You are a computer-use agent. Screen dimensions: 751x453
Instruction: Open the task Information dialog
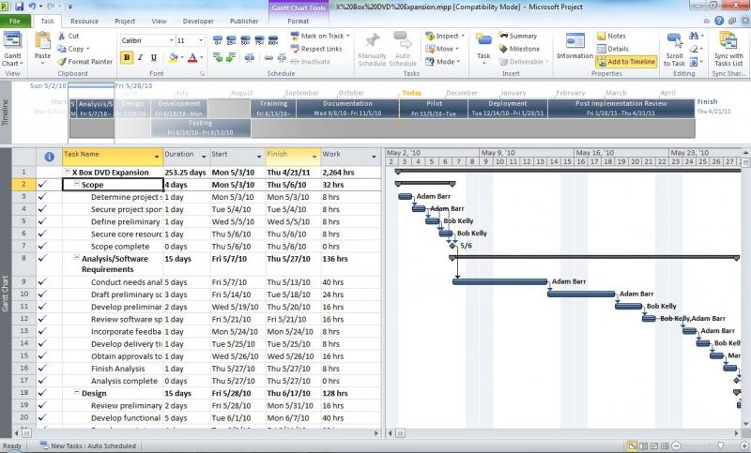point(575,47)
